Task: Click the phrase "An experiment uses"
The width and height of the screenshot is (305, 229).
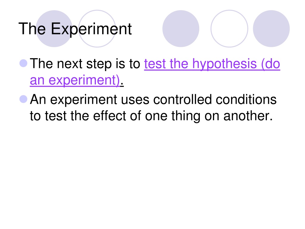Action: point(89,100)
